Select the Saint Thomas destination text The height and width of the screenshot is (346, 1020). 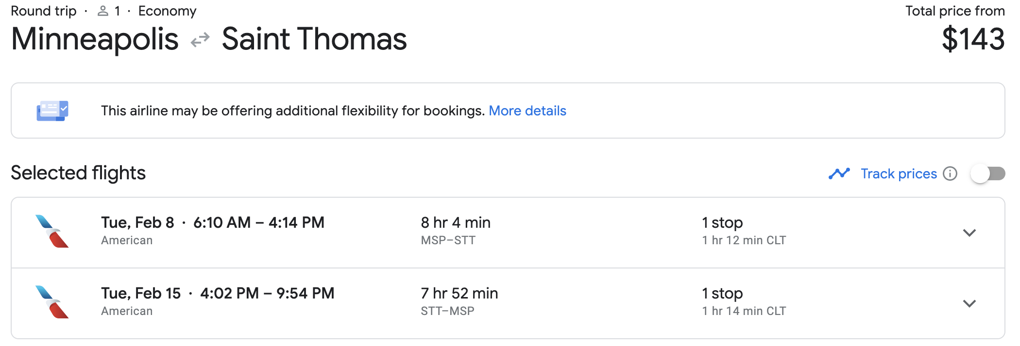coord(314,39)
